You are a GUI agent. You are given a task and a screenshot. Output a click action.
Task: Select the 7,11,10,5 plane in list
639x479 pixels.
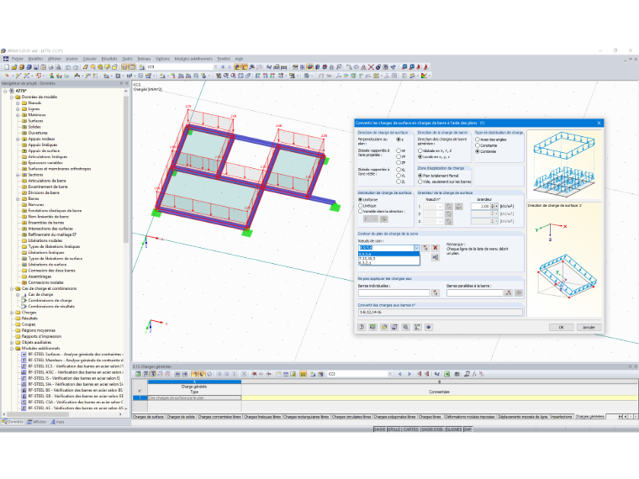388,258
